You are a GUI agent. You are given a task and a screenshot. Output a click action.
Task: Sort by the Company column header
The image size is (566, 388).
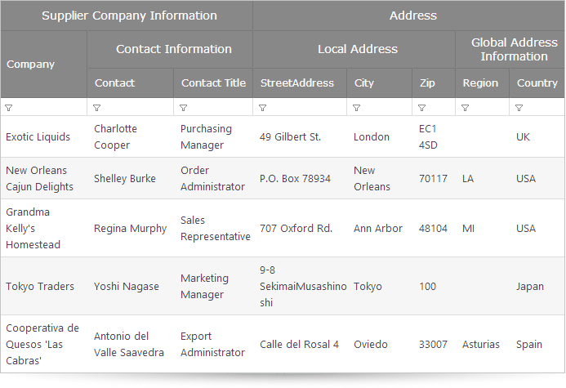pos(43,65)
